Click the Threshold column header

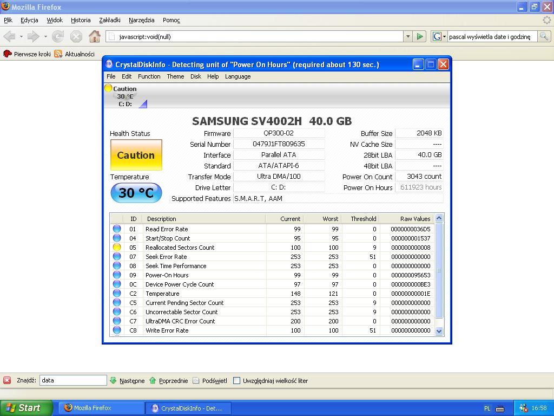tap(361, 219)
